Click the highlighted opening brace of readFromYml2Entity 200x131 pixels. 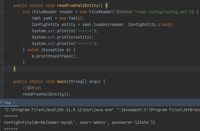[x=106, y=5]
